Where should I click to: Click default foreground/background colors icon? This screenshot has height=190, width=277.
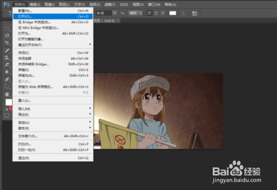click(x=6, y=109)
